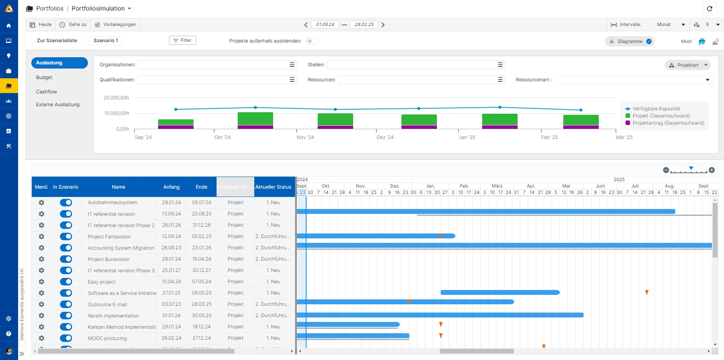Select the Cashflow tab
The image size is (724, 360).
pyautogui.click(x=46, y=92)
